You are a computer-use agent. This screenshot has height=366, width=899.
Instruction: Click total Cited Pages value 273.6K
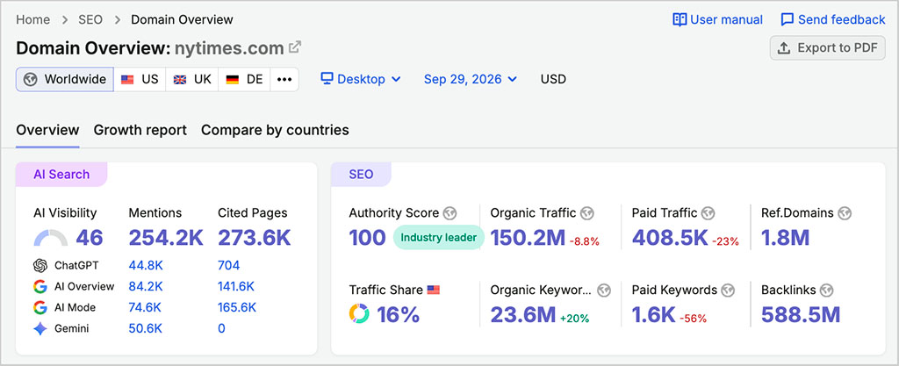[x=255, y=238]
